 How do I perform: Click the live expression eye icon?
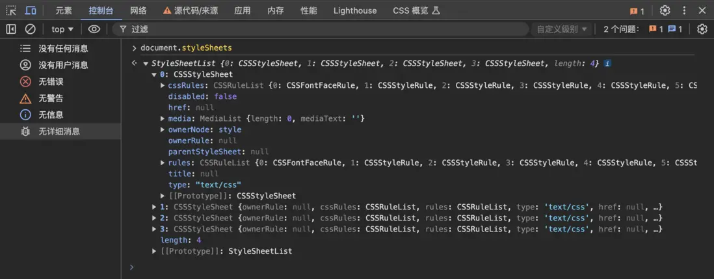click(94, 29)
